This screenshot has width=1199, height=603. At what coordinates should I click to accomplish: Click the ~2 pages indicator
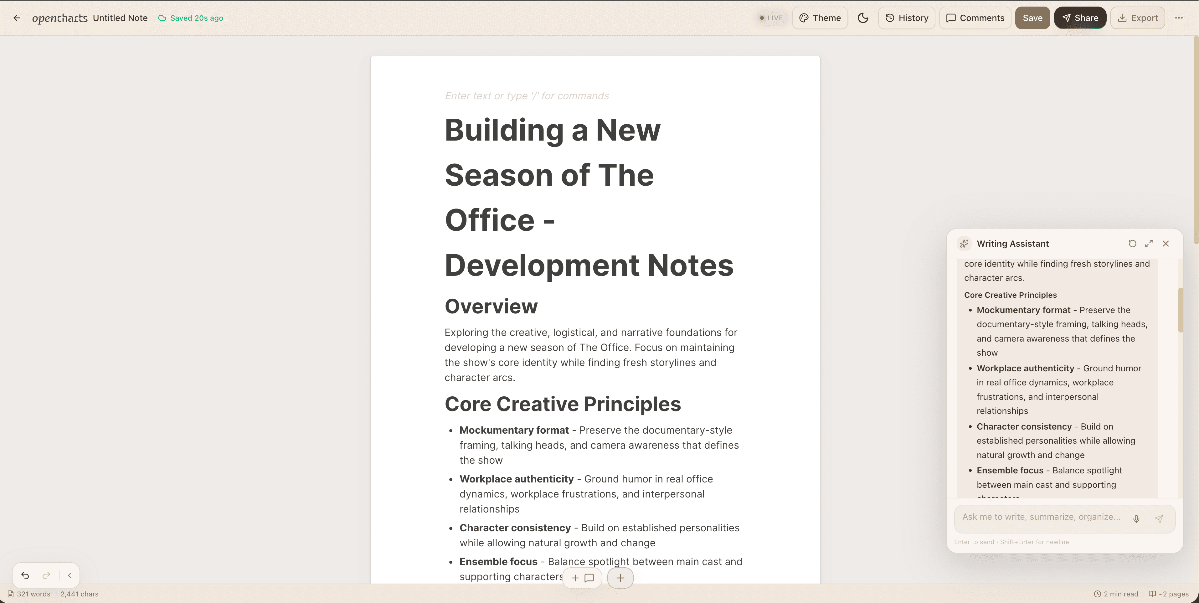[1168, 594]
